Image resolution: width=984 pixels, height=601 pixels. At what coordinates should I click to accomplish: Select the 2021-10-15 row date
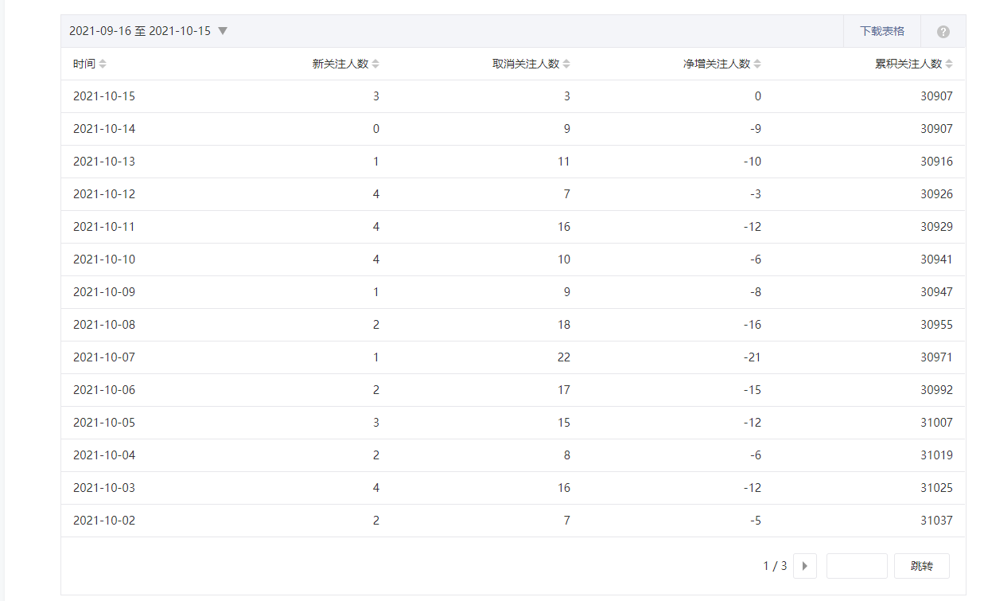[104, 96]
